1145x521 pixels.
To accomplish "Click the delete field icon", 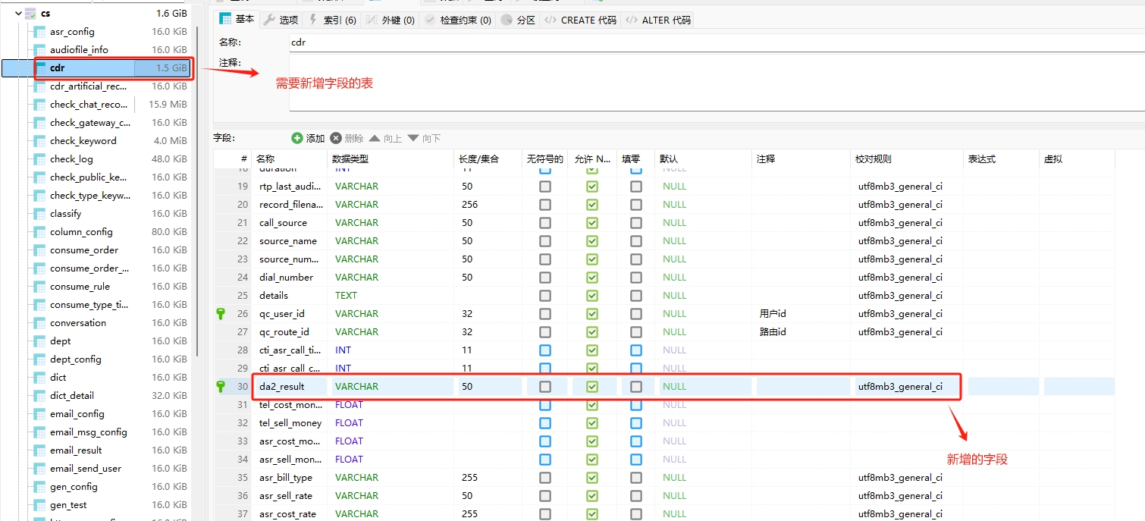I will (336, 138).
